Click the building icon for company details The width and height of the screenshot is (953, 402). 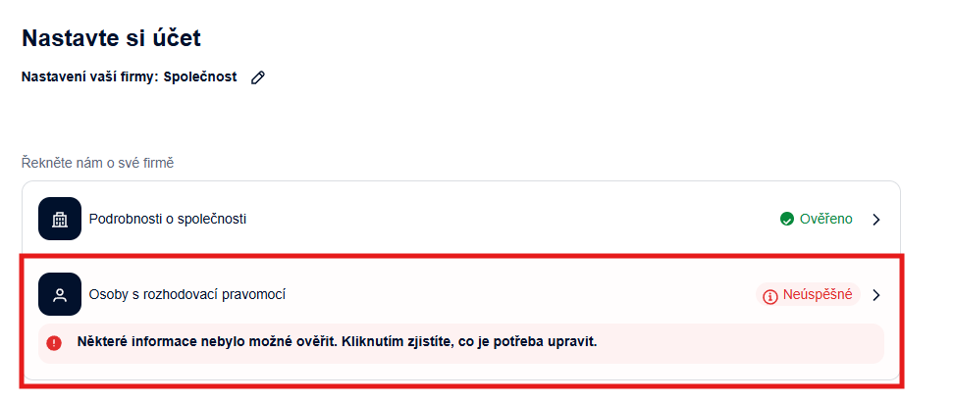click(60, 219)
